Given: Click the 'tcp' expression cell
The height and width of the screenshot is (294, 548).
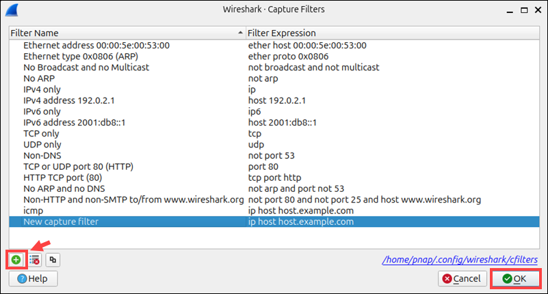Looking at the screenshot, I should pos(255,134).
